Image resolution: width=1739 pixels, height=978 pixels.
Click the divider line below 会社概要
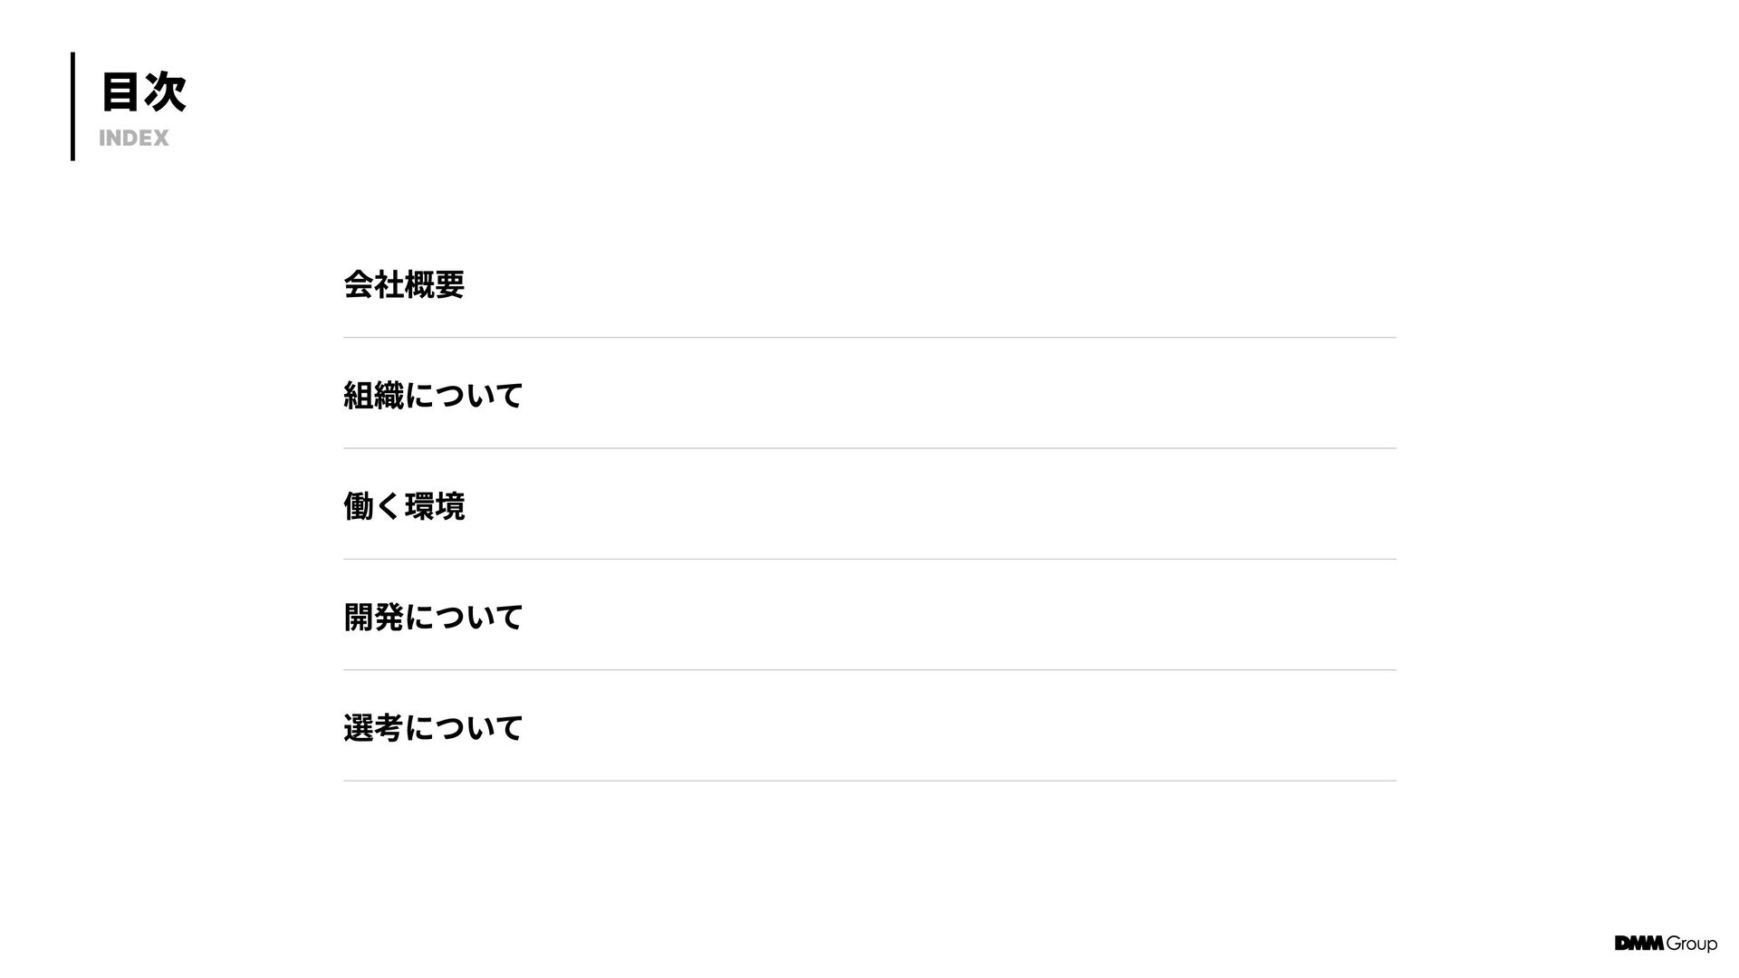869,338
